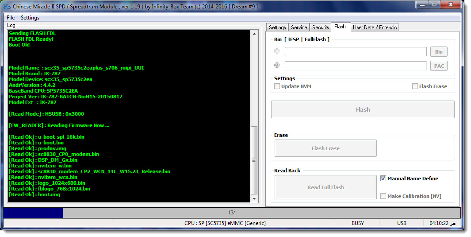Click the log scrollbar up arrow
This screenshot has height=237, width=471.
coord(254,34)
